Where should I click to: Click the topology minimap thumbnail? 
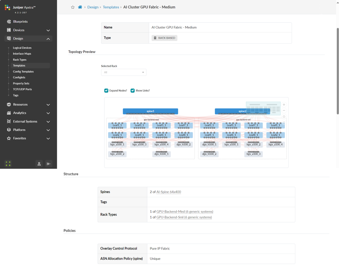point(263,108)
